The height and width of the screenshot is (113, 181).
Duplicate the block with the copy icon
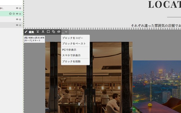coord(53,32)
